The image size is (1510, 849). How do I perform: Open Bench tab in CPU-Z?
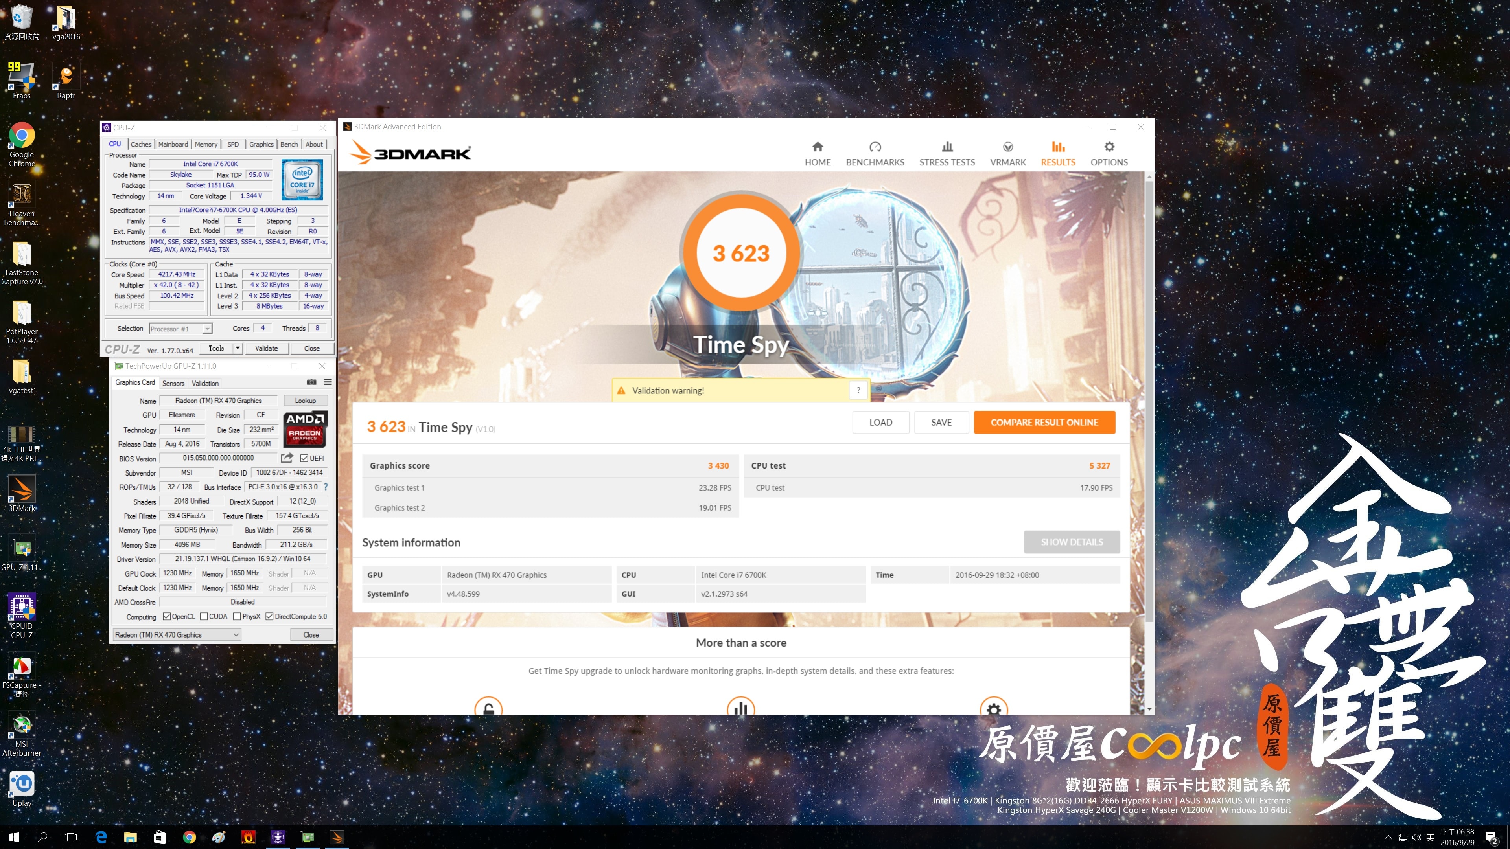[x=289, y=144]
